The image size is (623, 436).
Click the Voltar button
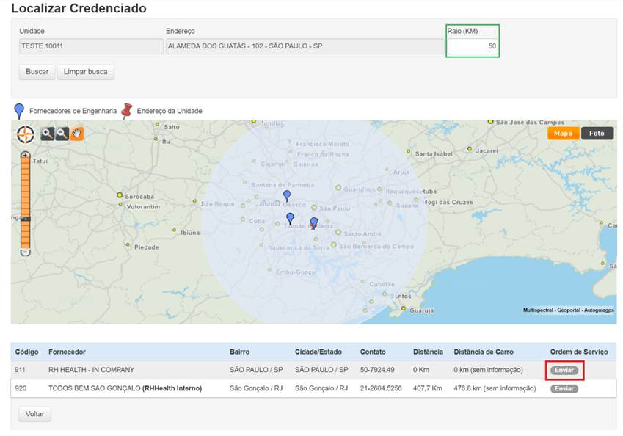(x=35, y=414)
